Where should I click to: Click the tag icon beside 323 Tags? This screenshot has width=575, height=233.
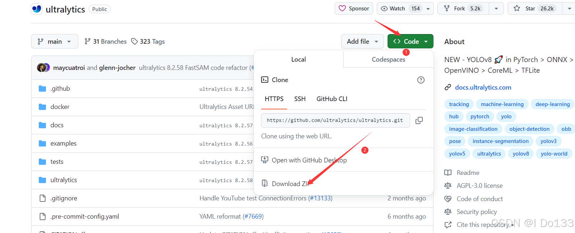point(134,42)
